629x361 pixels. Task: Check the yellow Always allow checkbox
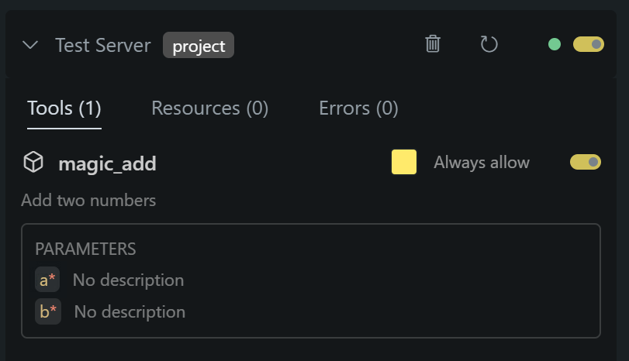pos(404,162)
